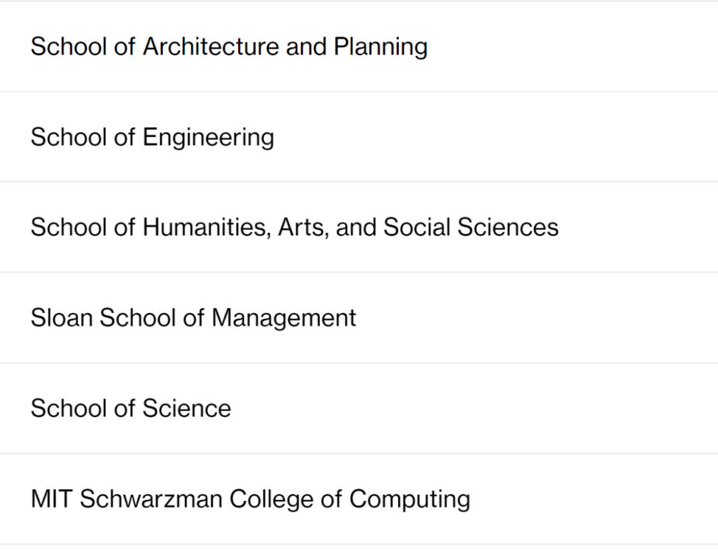Expand the School of Engineering section

click(359, 137)
